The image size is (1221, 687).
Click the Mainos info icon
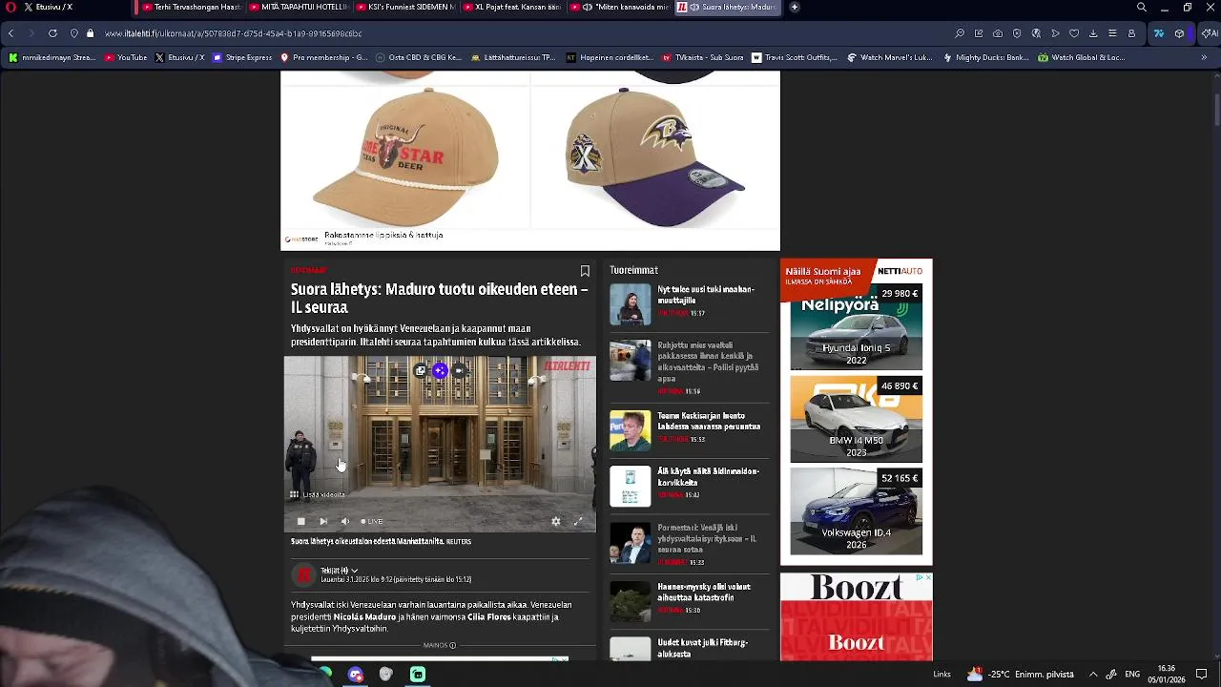tap(452, 645)
